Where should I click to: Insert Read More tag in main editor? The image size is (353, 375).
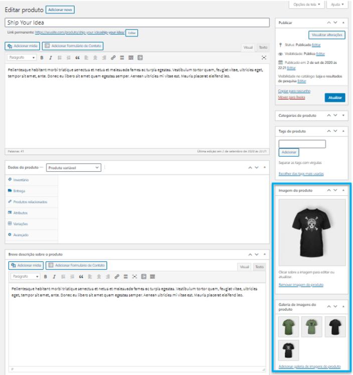click(x=122, y=58)
